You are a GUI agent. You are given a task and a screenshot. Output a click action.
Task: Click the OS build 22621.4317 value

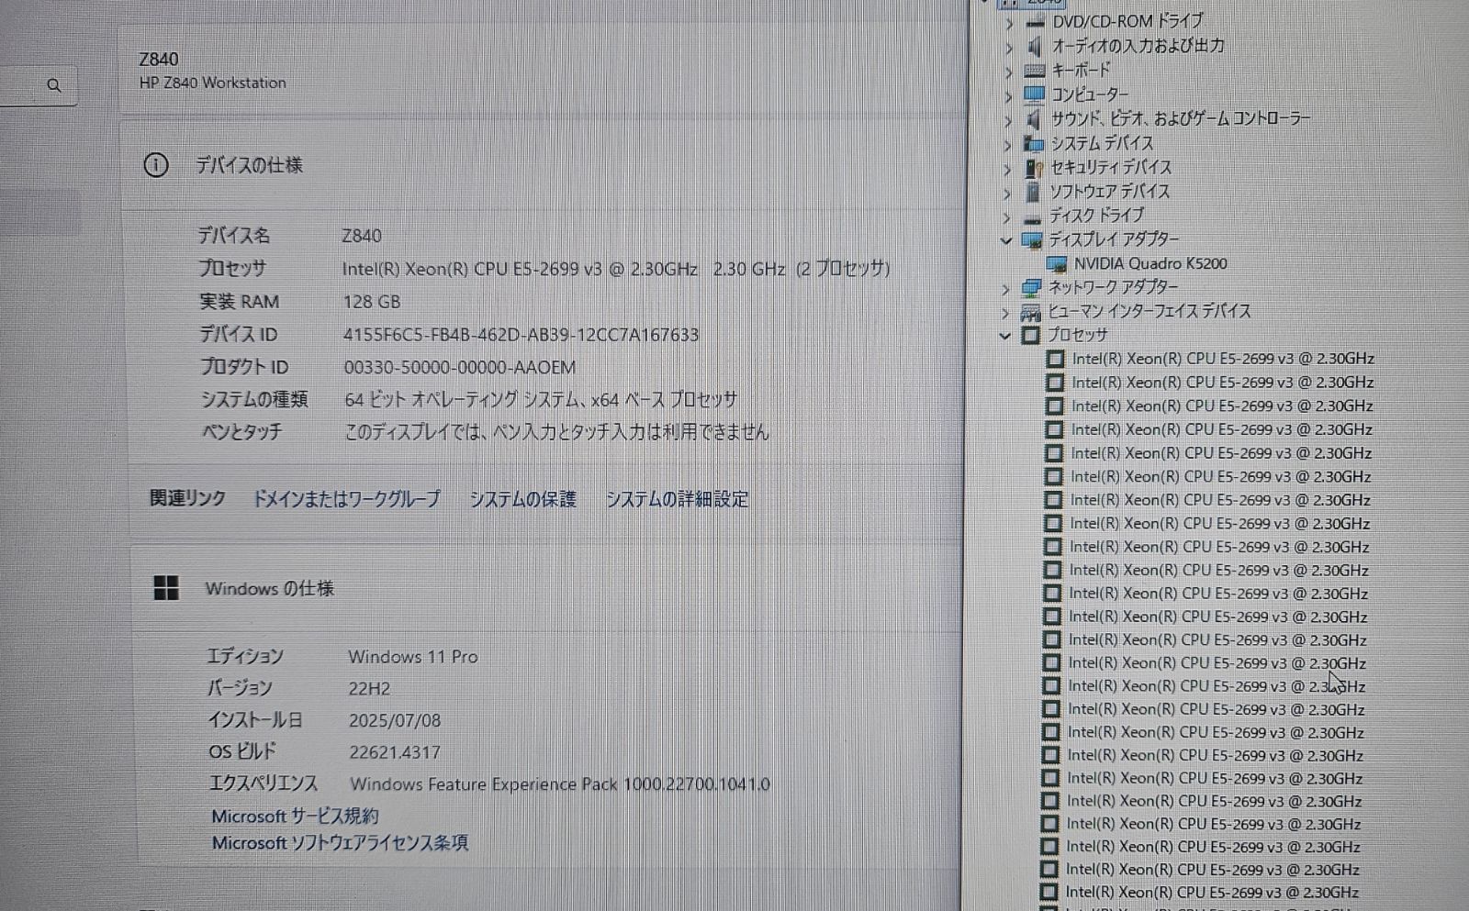click(395, 752)
